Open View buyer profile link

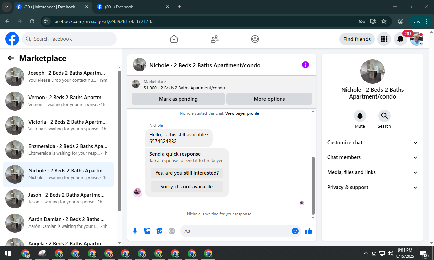242,113
